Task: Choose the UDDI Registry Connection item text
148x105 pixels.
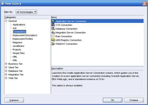Action: (x=69, y=40)
